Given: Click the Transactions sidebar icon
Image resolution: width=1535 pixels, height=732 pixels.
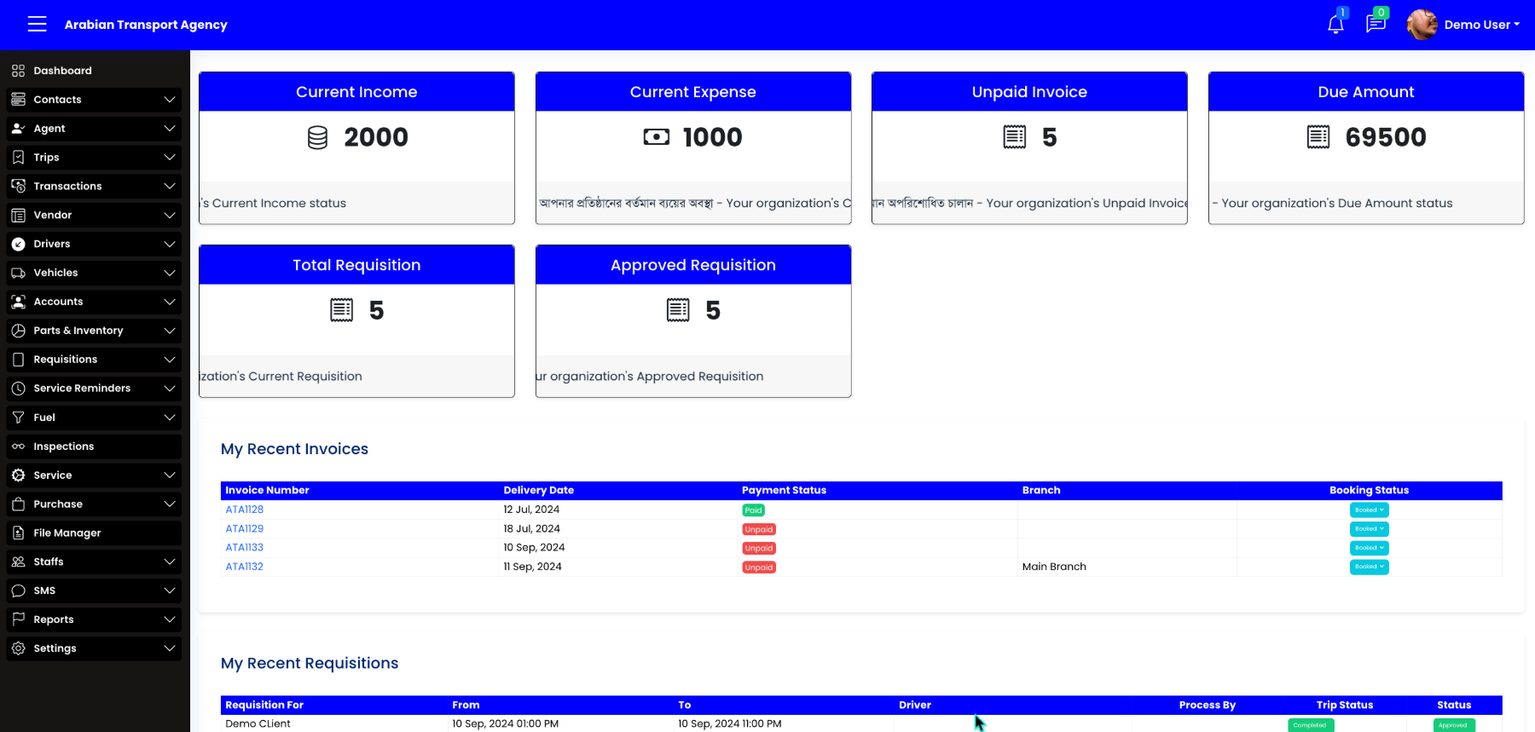Looking at the screenshot, I should pyautogui.click(x=18, y=186).
